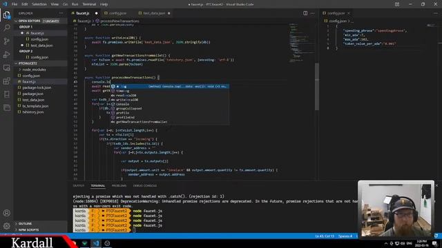This screenshot has width=442, height=248.
Task: Switch to the faucet.js editor tab
Action: 84,13
